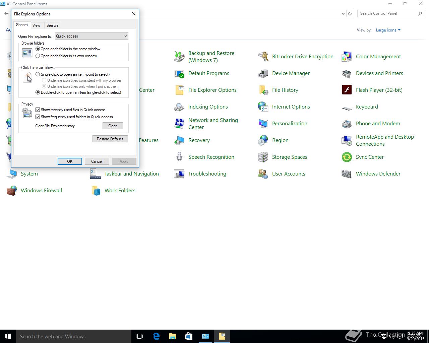The height and width of the screenshot is (343, 429).
Task: Open File History icon
Action: pyautogui.click(x=263, y=90)
